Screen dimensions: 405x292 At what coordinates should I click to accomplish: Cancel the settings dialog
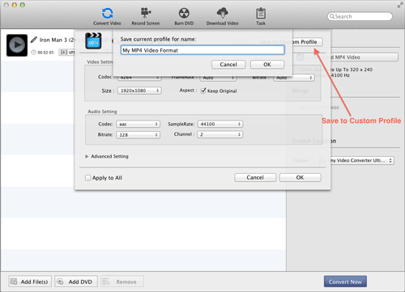coord(255,177)
